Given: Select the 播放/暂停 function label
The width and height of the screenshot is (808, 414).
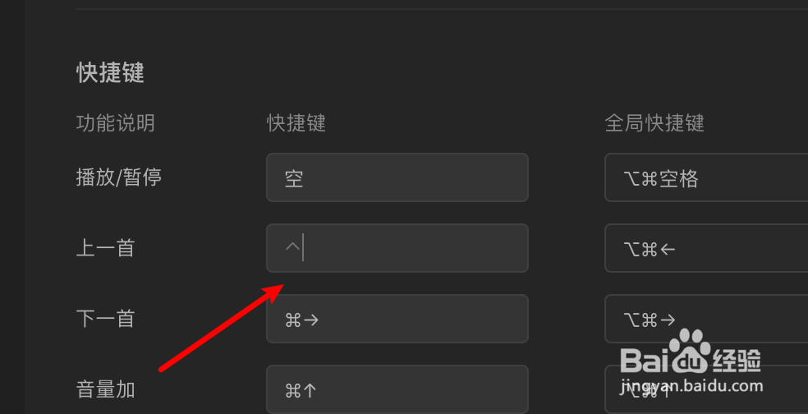Looking at the screenshot, I should pos(119,177).
